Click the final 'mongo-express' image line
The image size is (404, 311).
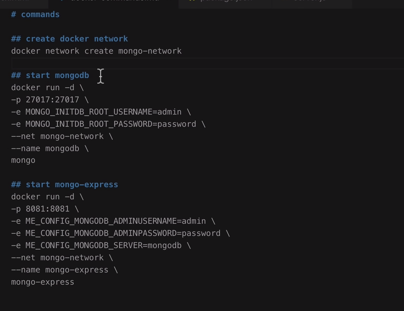tap(43, 282)
